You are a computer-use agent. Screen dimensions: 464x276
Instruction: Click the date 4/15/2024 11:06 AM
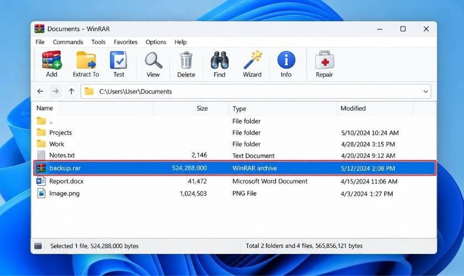click(369, 182)
